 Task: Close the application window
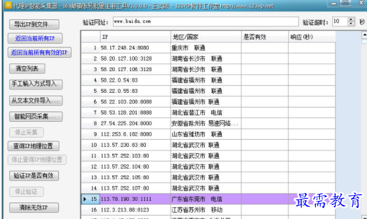coord(361,3)
